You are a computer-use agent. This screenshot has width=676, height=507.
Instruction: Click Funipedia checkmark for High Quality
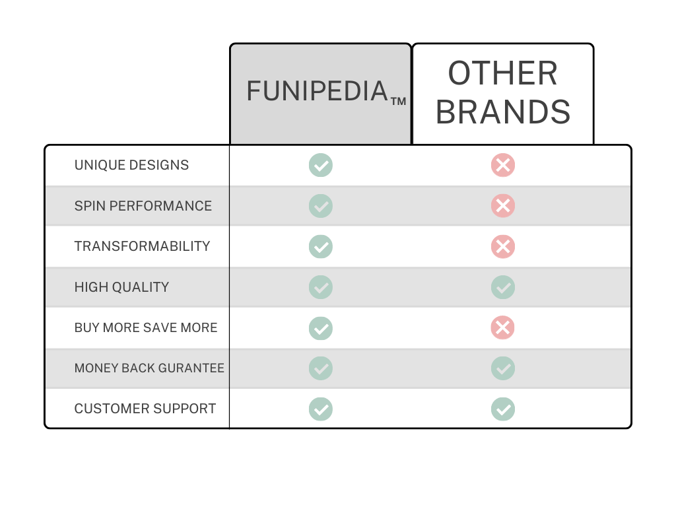[321, 287]
